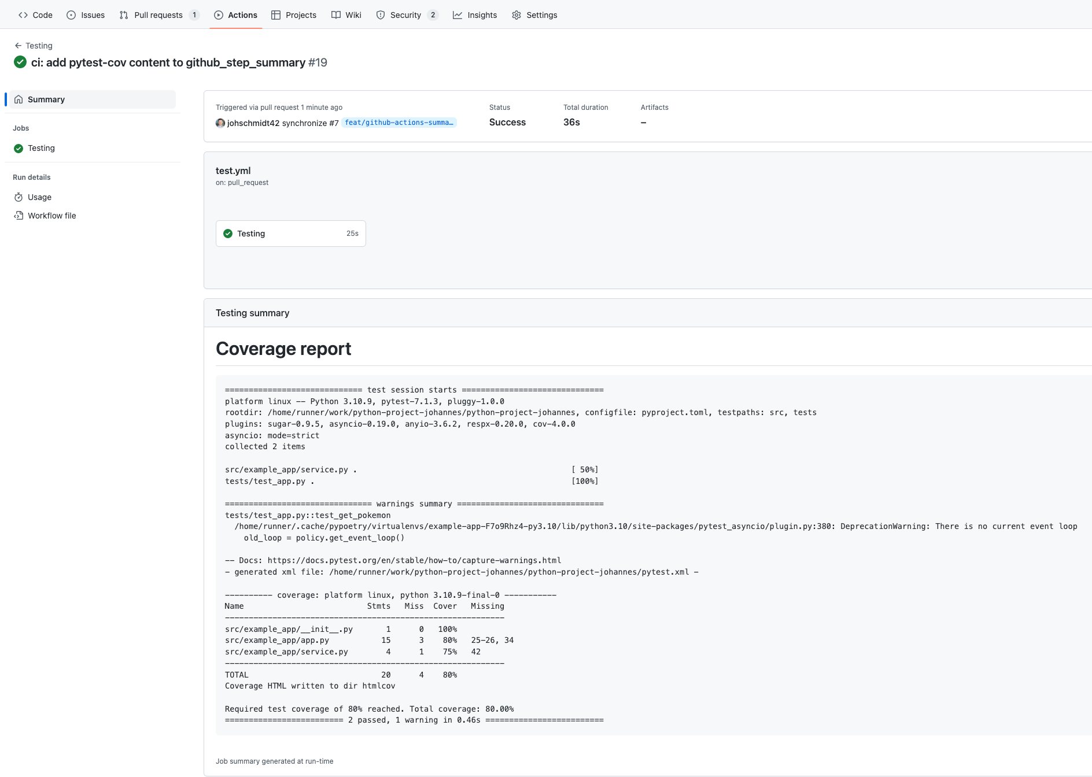Click the Summary home icon

pos(19,99)
